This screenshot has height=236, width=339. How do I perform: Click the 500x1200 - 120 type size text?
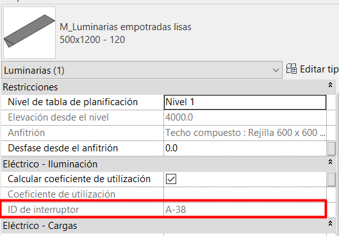coord(92,40)
